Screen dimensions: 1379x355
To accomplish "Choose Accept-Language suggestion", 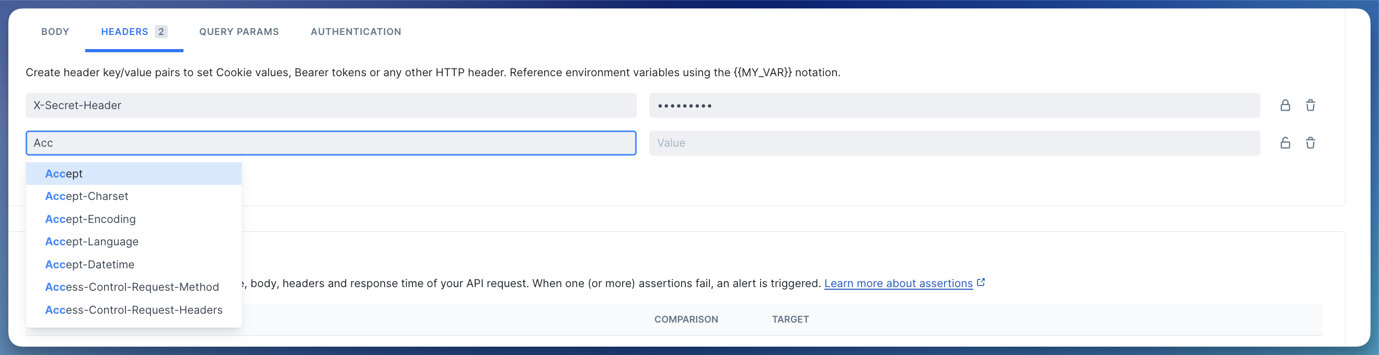I will point(134,242).
